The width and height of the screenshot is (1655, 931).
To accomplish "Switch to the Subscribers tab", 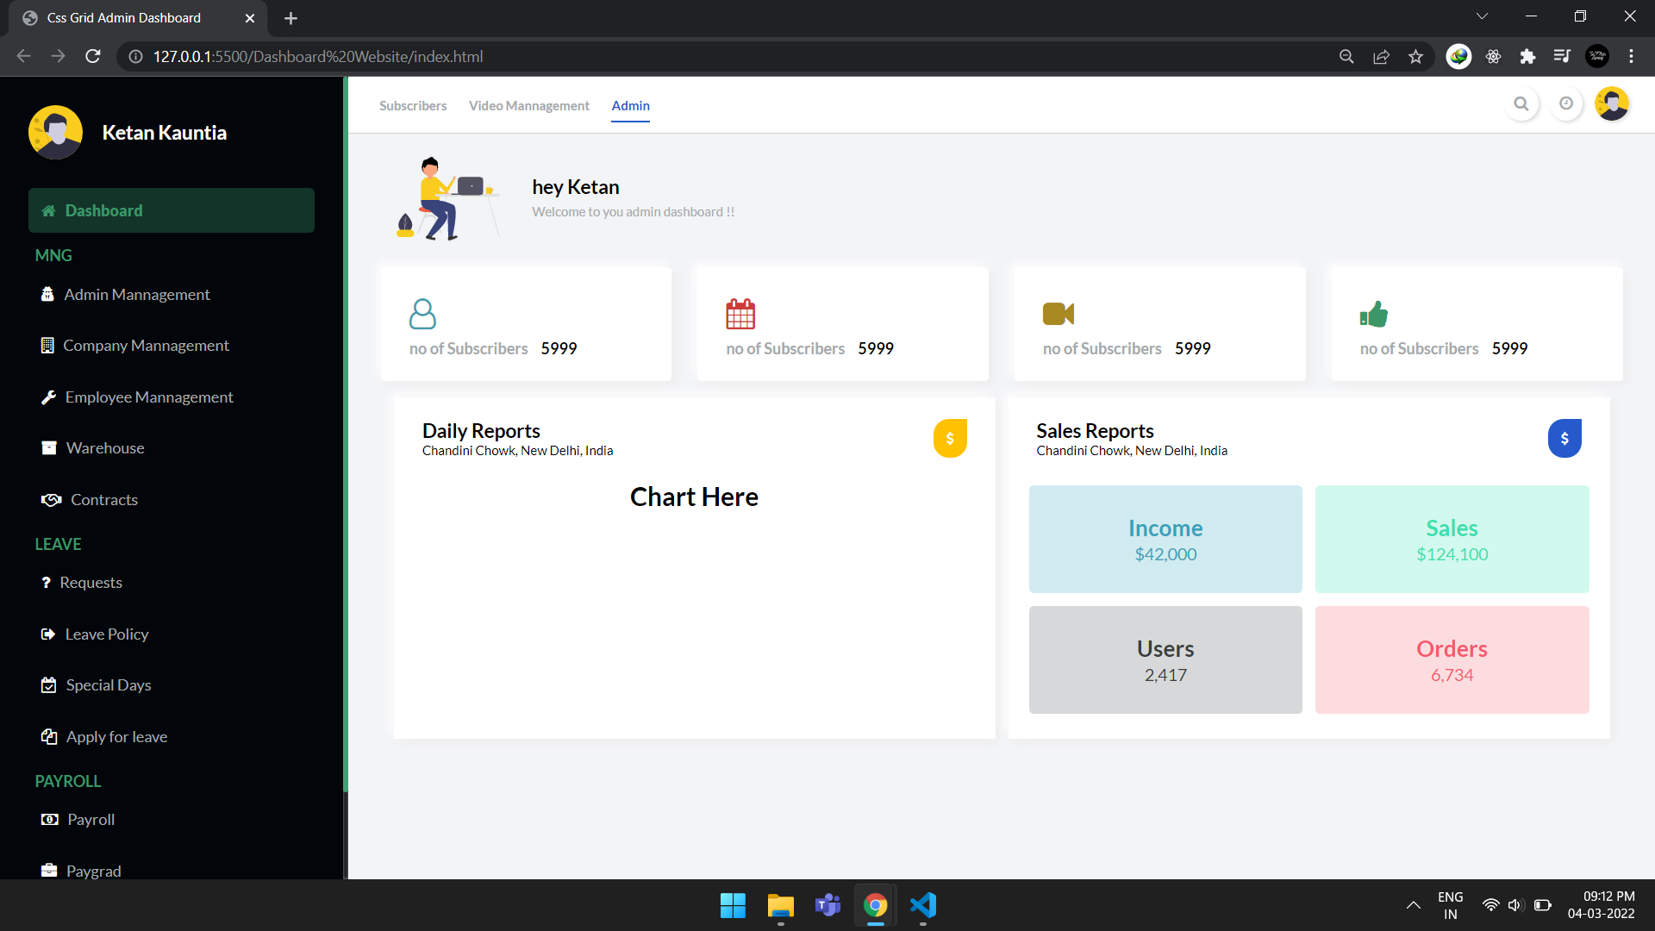I will (413, 105).
